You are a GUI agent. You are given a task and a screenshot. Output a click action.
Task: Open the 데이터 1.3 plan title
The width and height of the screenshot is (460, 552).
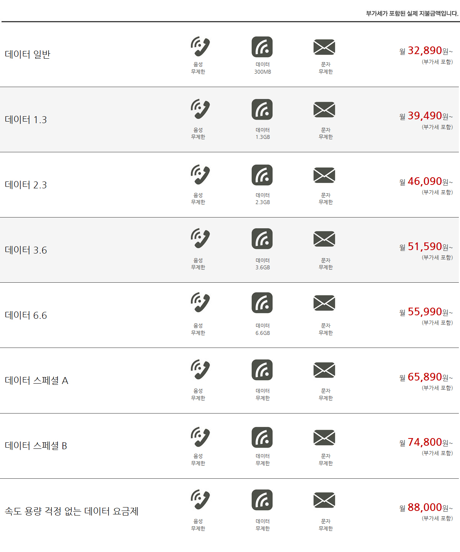click(x=26, y=120)
